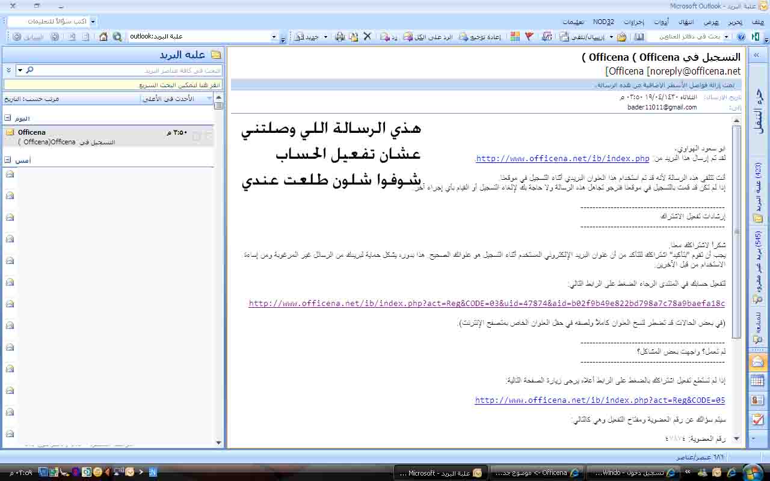770x481 pixels.
Task: Open the colored Categorize squares icon
Action: point(515,37)
